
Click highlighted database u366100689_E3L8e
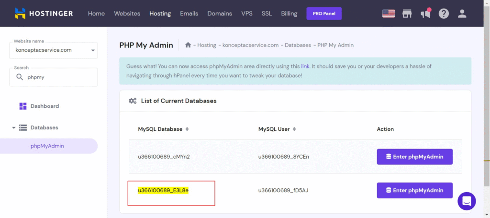coord(163,190)
